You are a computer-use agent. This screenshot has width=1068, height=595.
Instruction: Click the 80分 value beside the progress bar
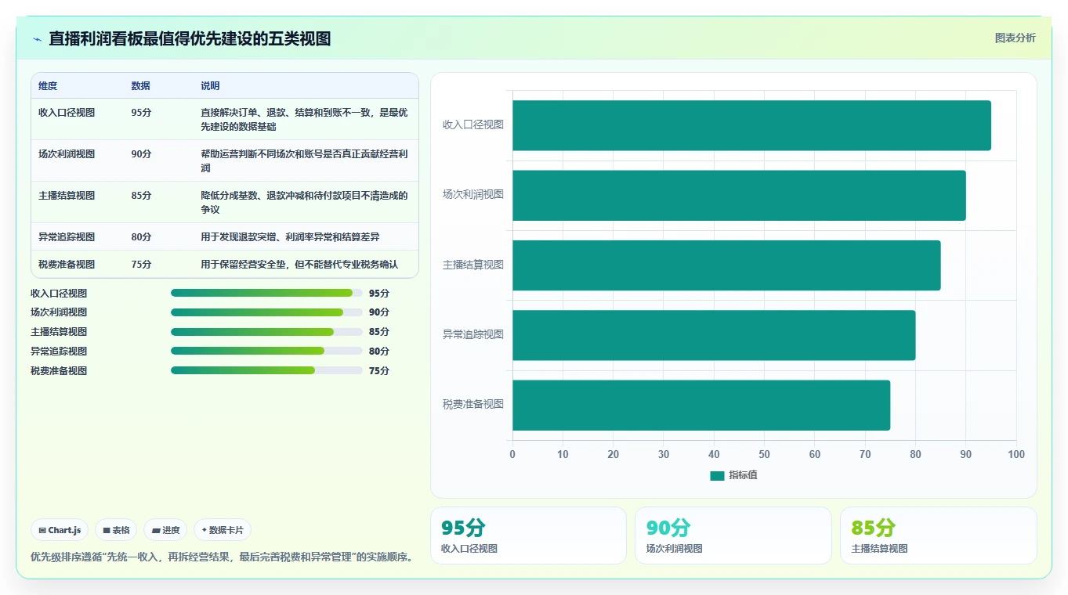coord(379,352)
